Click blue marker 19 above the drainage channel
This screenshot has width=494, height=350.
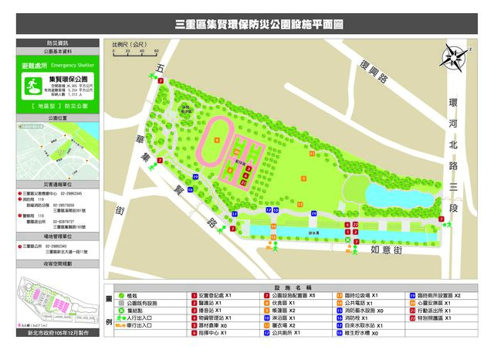tap(314, 214)
